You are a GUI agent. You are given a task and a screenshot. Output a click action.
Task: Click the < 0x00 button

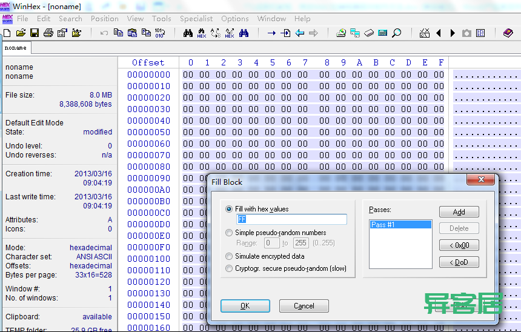tap(459, 245)
